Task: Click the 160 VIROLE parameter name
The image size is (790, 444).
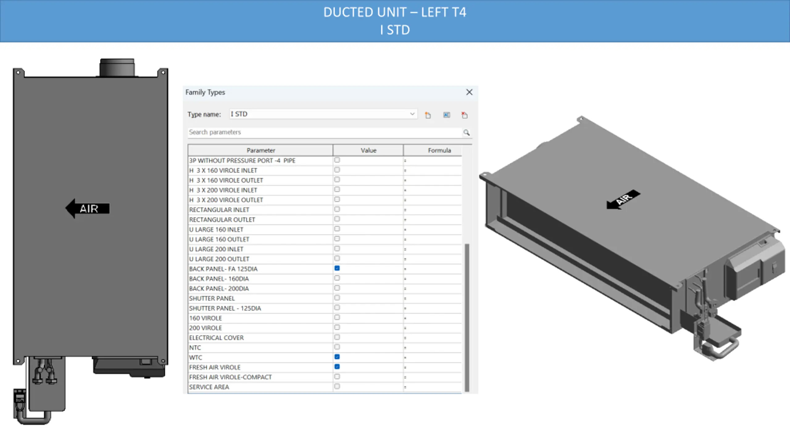Action: 206,318
